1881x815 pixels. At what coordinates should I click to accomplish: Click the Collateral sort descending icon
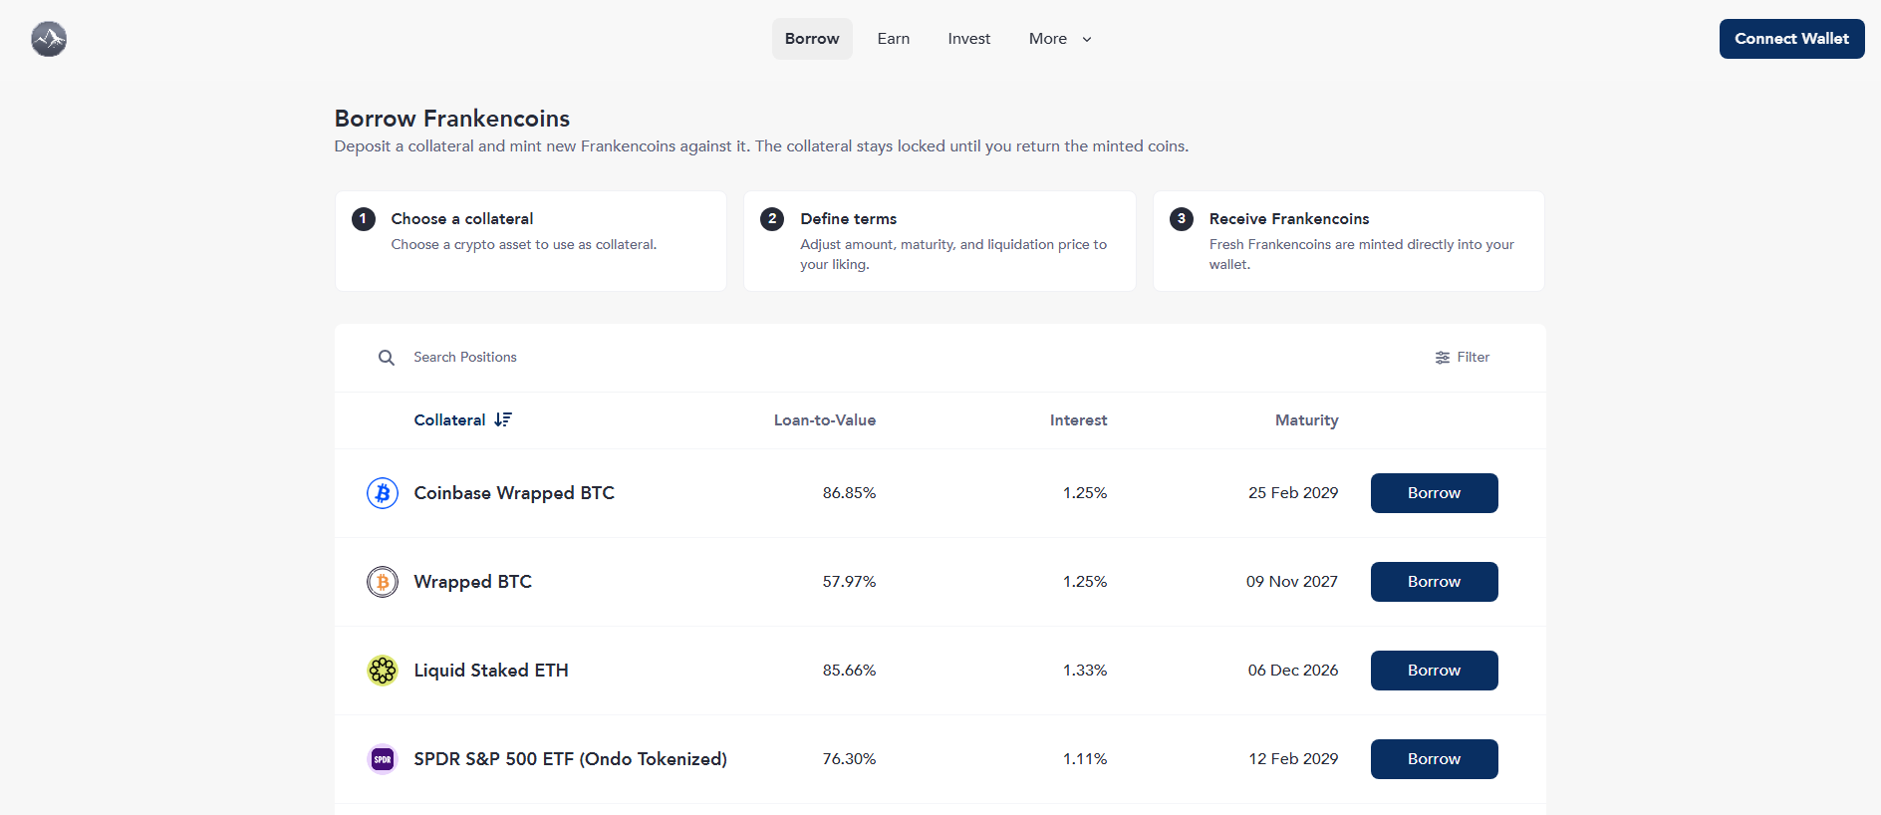click(503, 420)
